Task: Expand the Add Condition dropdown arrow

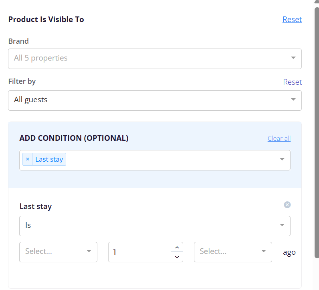Action: [282, 159]
